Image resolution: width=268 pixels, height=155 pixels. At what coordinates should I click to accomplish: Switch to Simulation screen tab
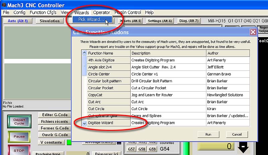tap(50, 21)
